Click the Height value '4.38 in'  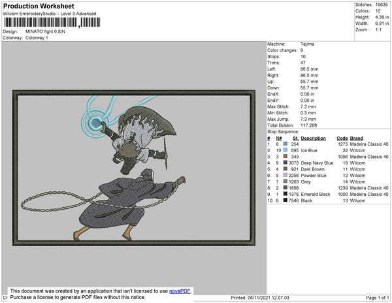tap(382, 17)
